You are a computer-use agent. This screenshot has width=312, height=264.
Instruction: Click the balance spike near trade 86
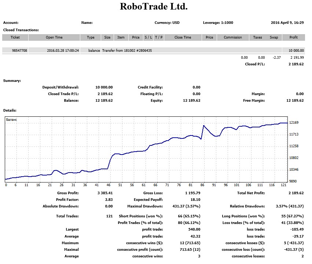203,126
